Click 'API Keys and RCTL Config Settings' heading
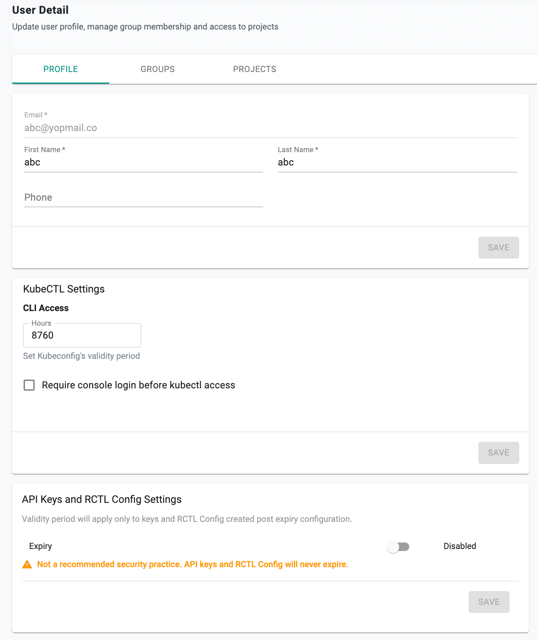 102,500
